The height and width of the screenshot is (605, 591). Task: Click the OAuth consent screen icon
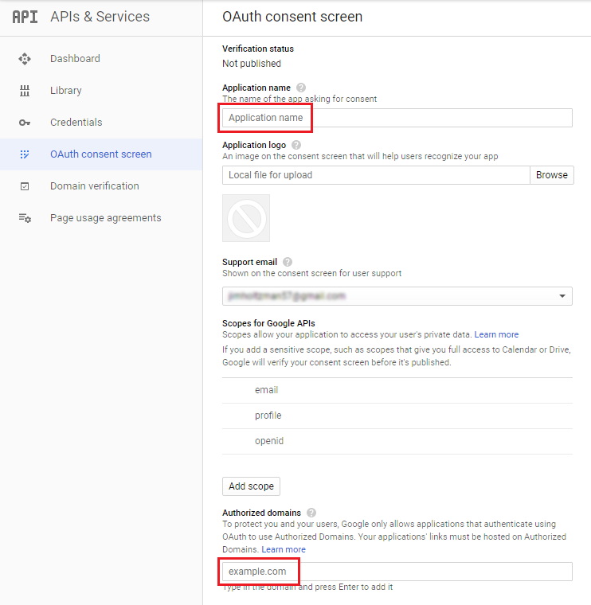tap(25, 154)
